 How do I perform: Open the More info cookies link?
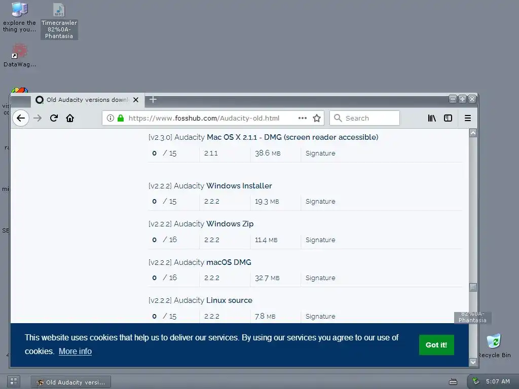[x=75, y=352]
